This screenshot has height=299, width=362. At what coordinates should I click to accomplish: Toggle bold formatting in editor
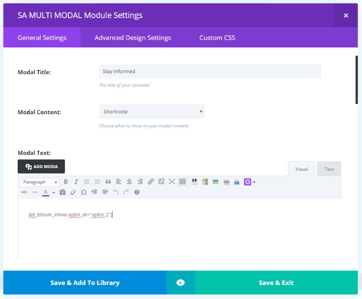click(66, 182)
